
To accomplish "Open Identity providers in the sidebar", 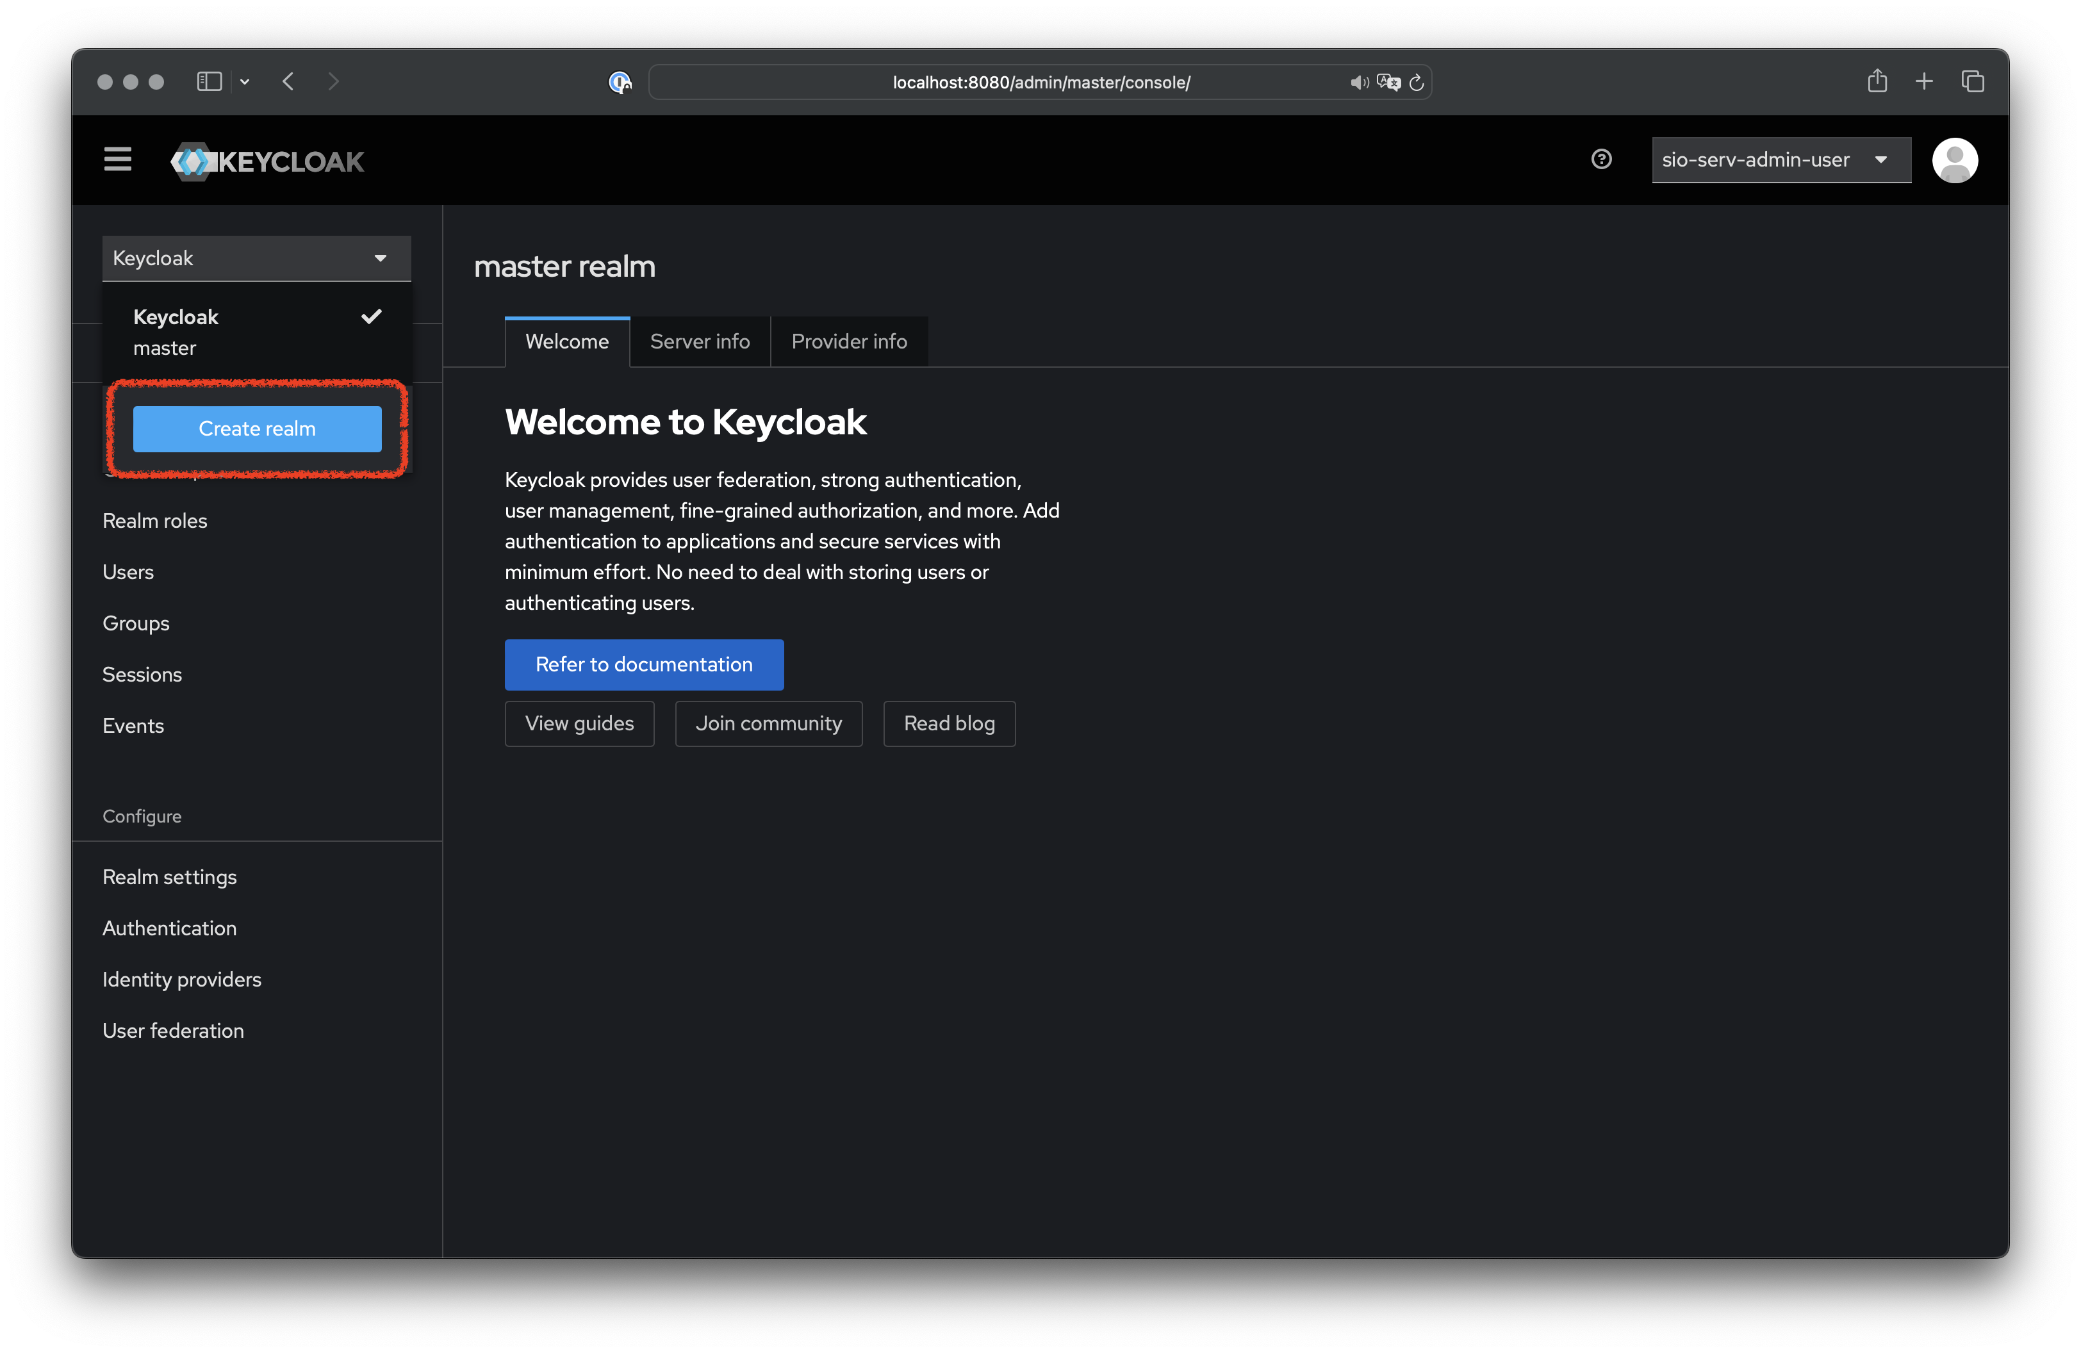I will pyautogui.click(x=181, y=979).
